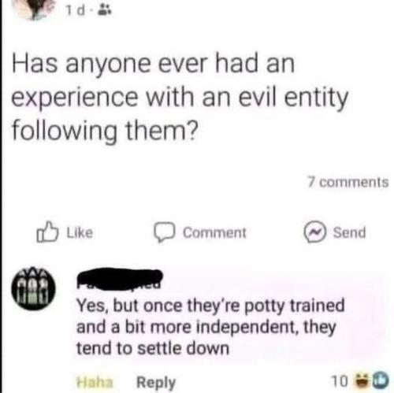Viewport: 394px width, 393px height.
Task: Click the Like label under the post
Action: [80, 233]
